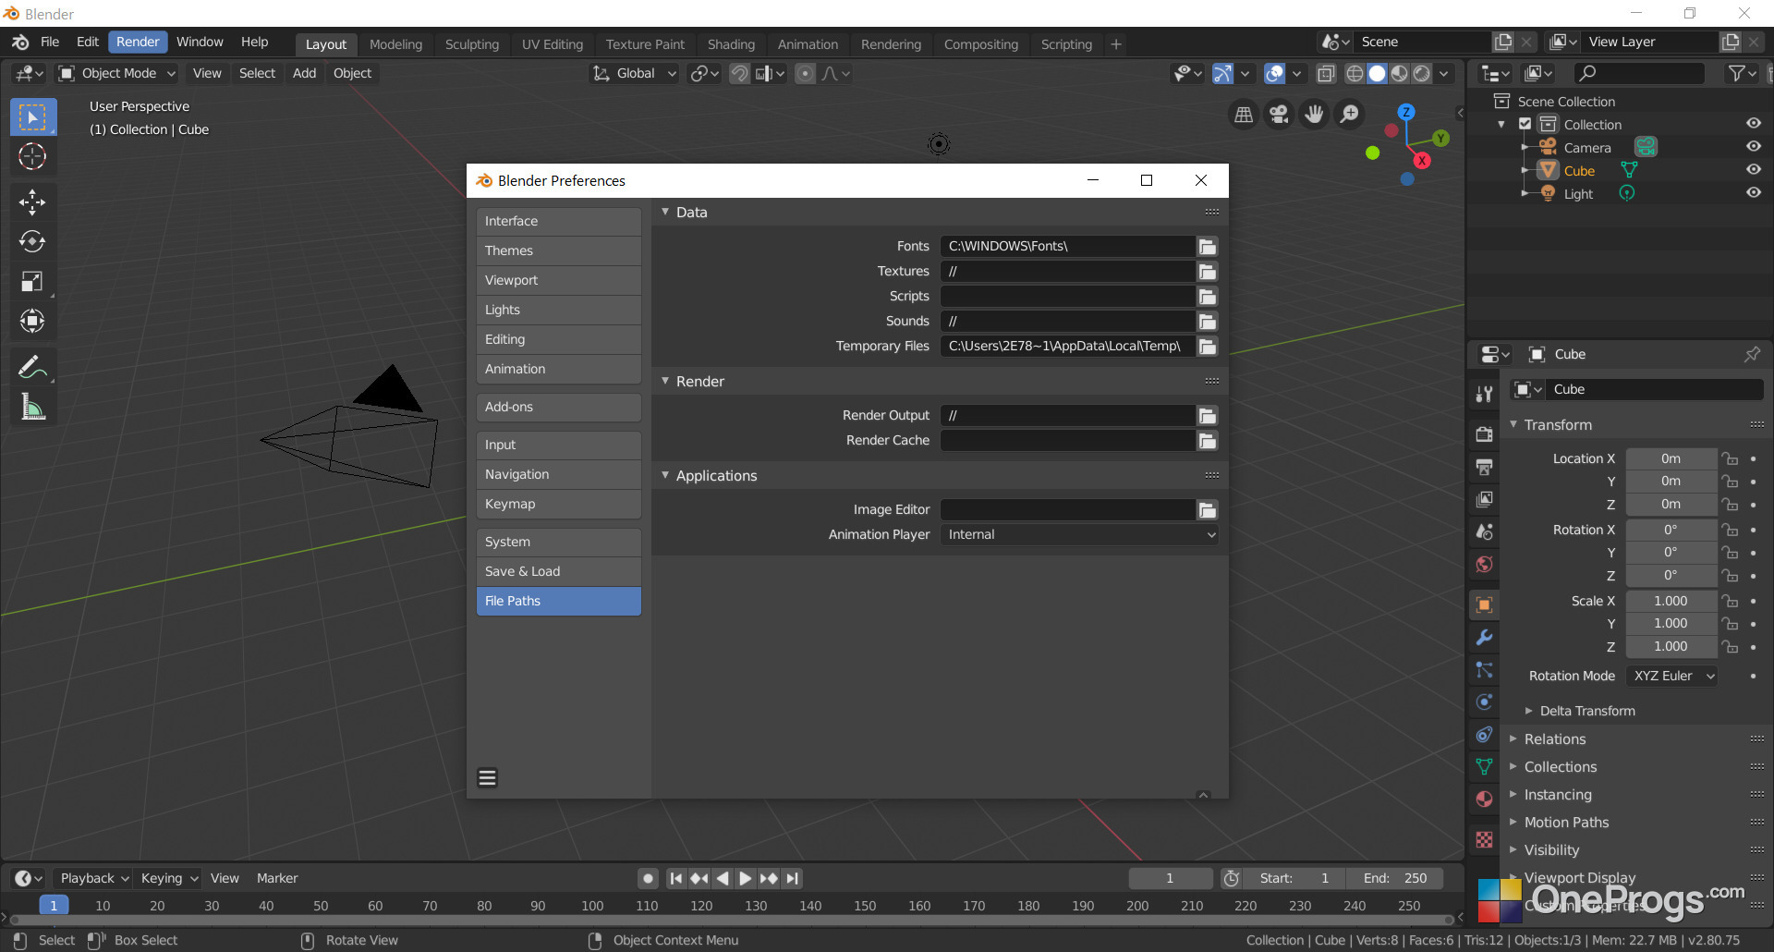
Task: Play the animation forward
Action: coord(745,878)
